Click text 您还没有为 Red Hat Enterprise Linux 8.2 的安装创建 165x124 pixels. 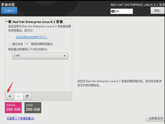(x=39, y=26)
